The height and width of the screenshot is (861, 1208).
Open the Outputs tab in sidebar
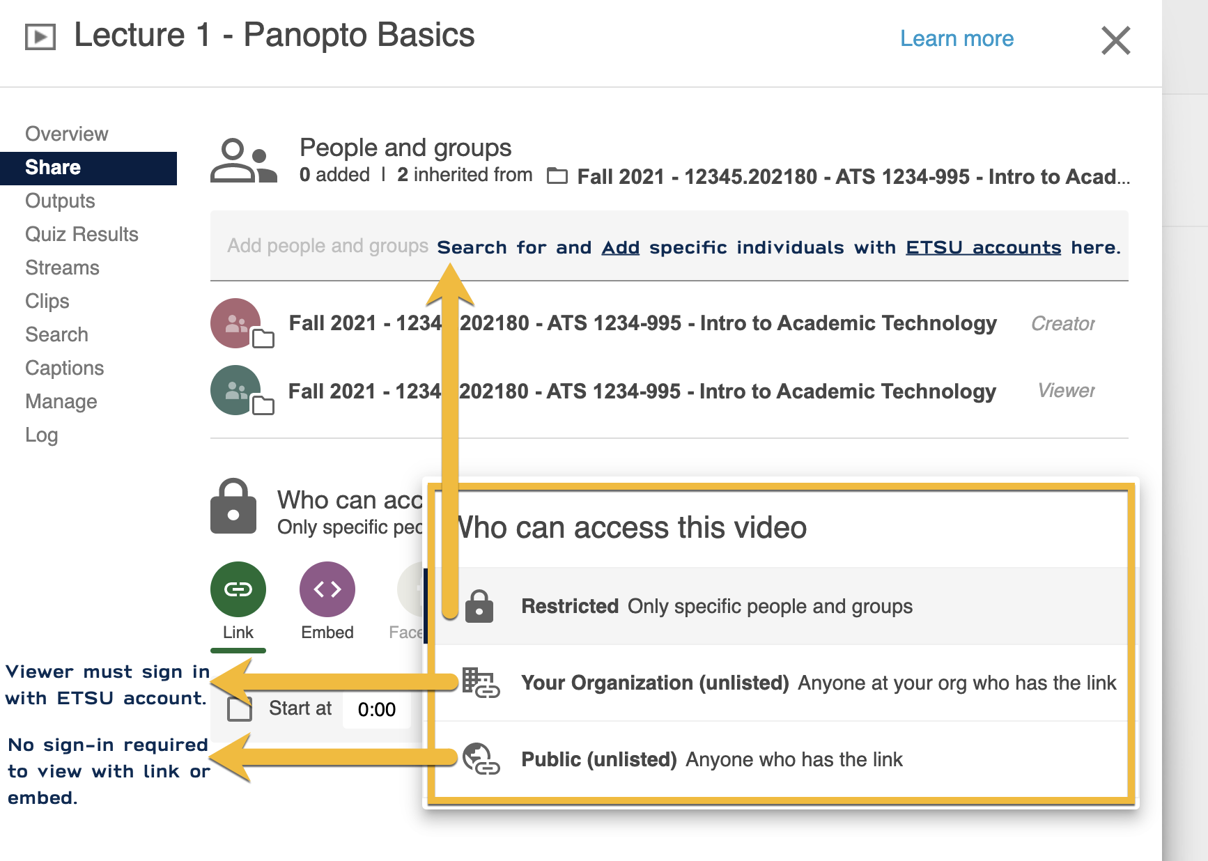tap(60, 201)
